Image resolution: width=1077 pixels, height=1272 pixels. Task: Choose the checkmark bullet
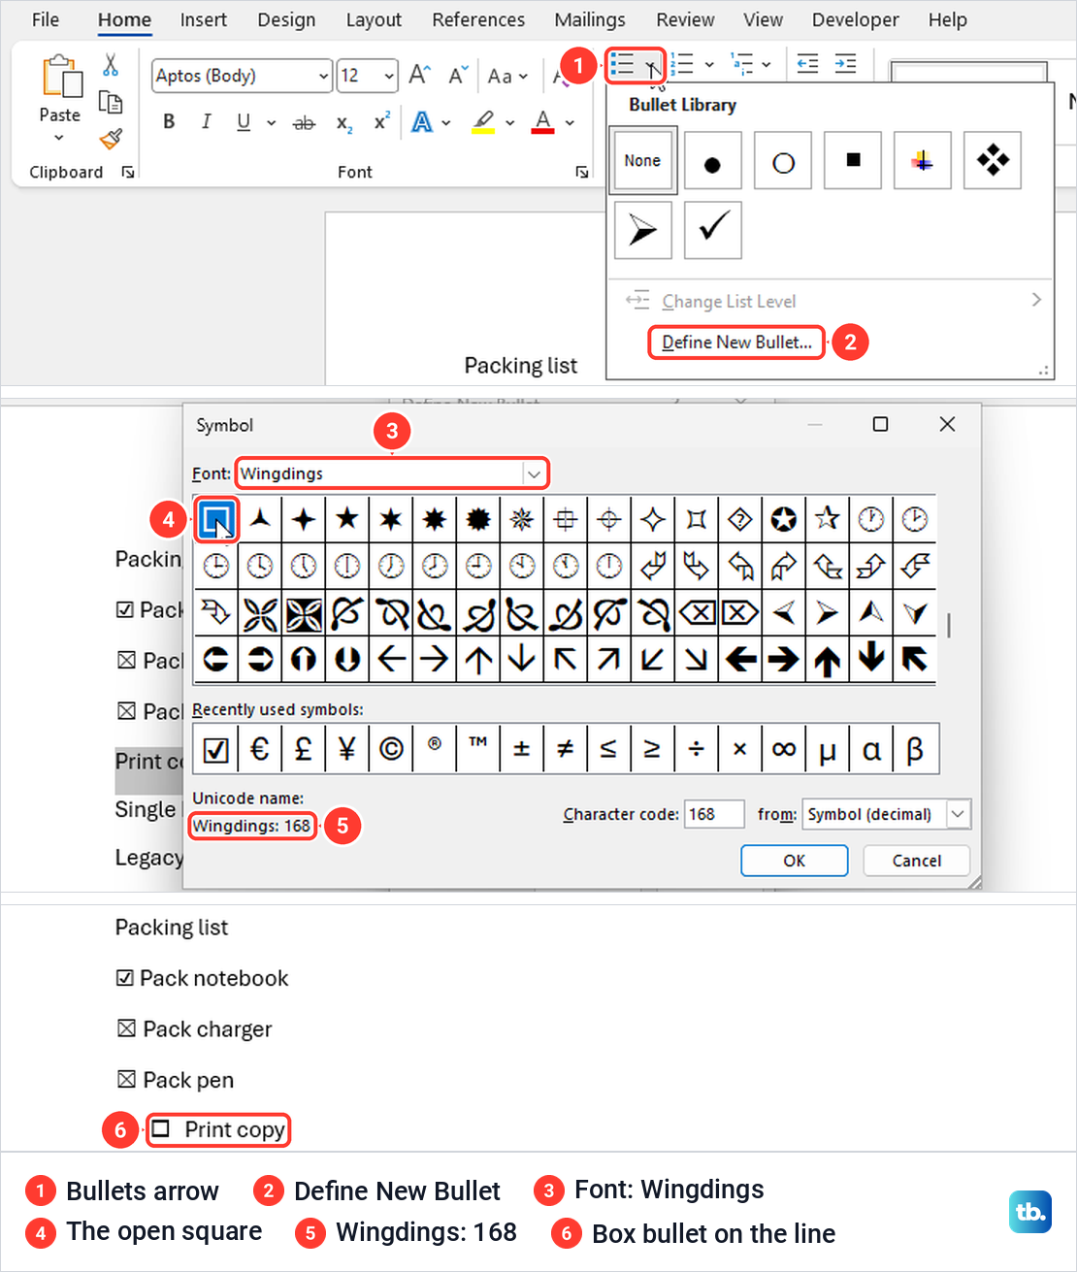click(712, 230)
